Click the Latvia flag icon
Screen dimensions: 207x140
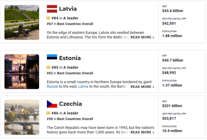tap(52, 9)
